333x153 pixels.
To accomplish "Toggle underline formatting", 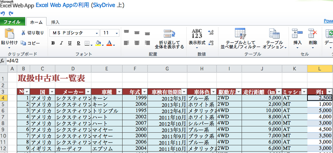I will click(70, 43).
